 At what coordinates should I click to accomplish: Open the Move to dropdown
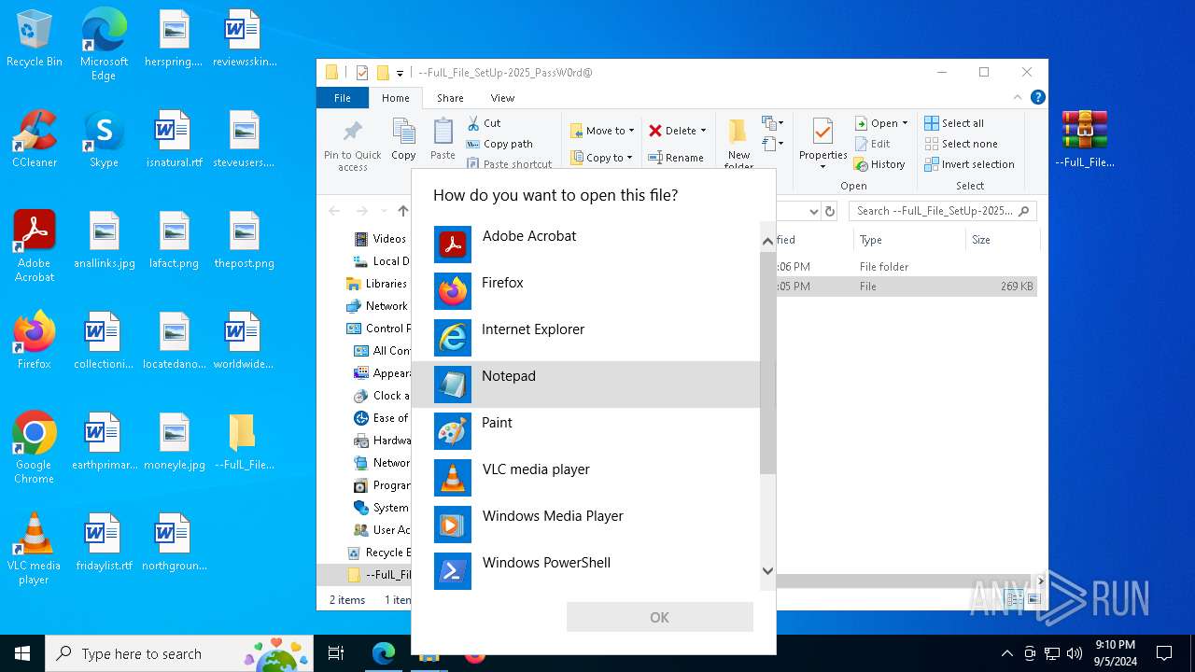(602, 131)
